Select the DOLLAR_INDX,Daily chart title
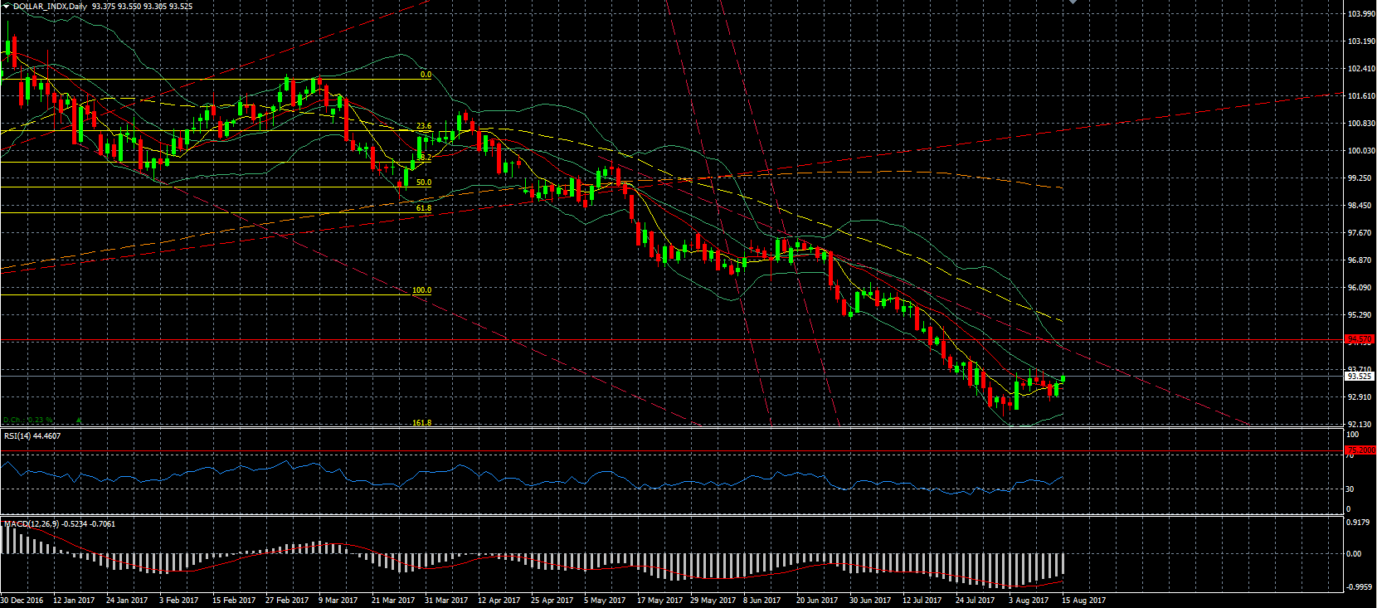The image size is (1377, 608). click(x=50, y=7)
